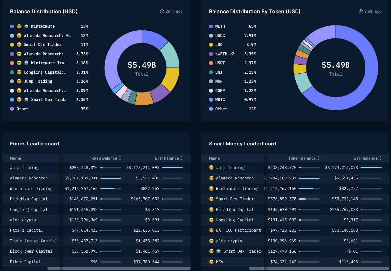Click Smart Money Leaderboard horizontal scrollbar
391x271 pixels.
pyautogui.click(x=319, y=268)
